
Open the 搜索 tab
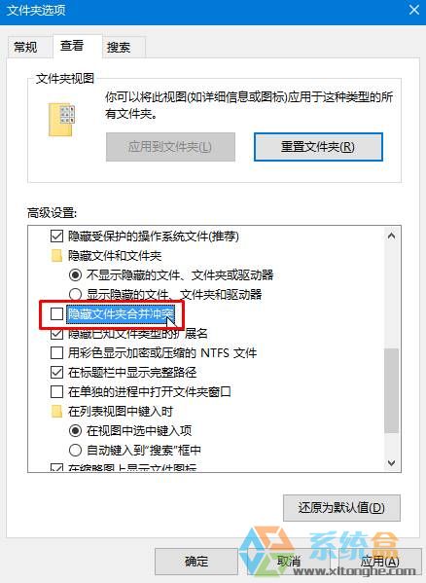[x=119, y=48]
